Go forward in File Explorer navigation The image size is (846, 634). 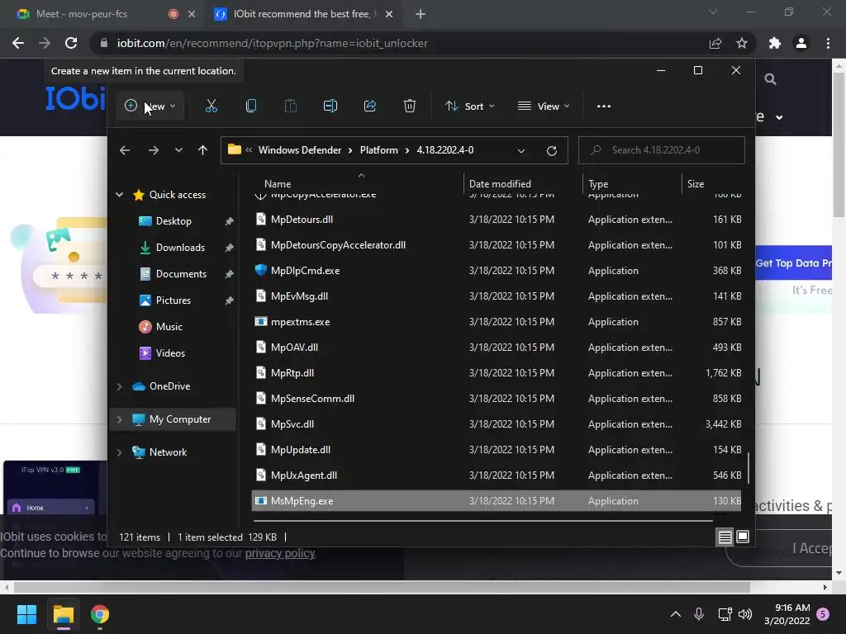(154, 150)
